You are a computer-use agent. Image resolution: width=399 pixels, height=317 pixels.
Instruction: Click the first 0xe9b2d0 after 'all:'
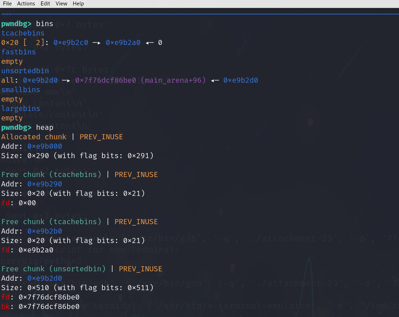(40, 80)
